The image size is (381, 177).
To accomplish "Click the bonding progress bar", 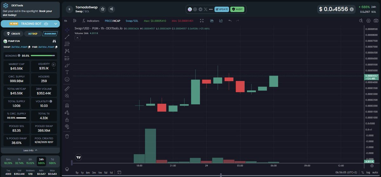I will (43, 56).
